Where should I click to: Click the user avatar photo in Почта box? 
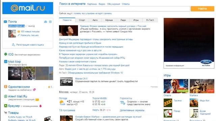(12, 34)
